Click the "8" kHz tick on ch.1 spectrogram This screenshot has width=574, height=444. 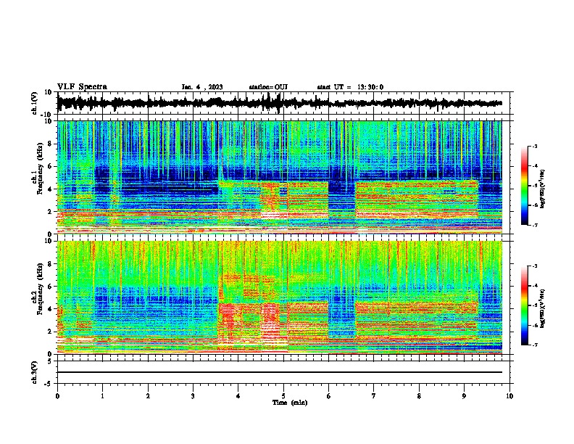(51, 144)
